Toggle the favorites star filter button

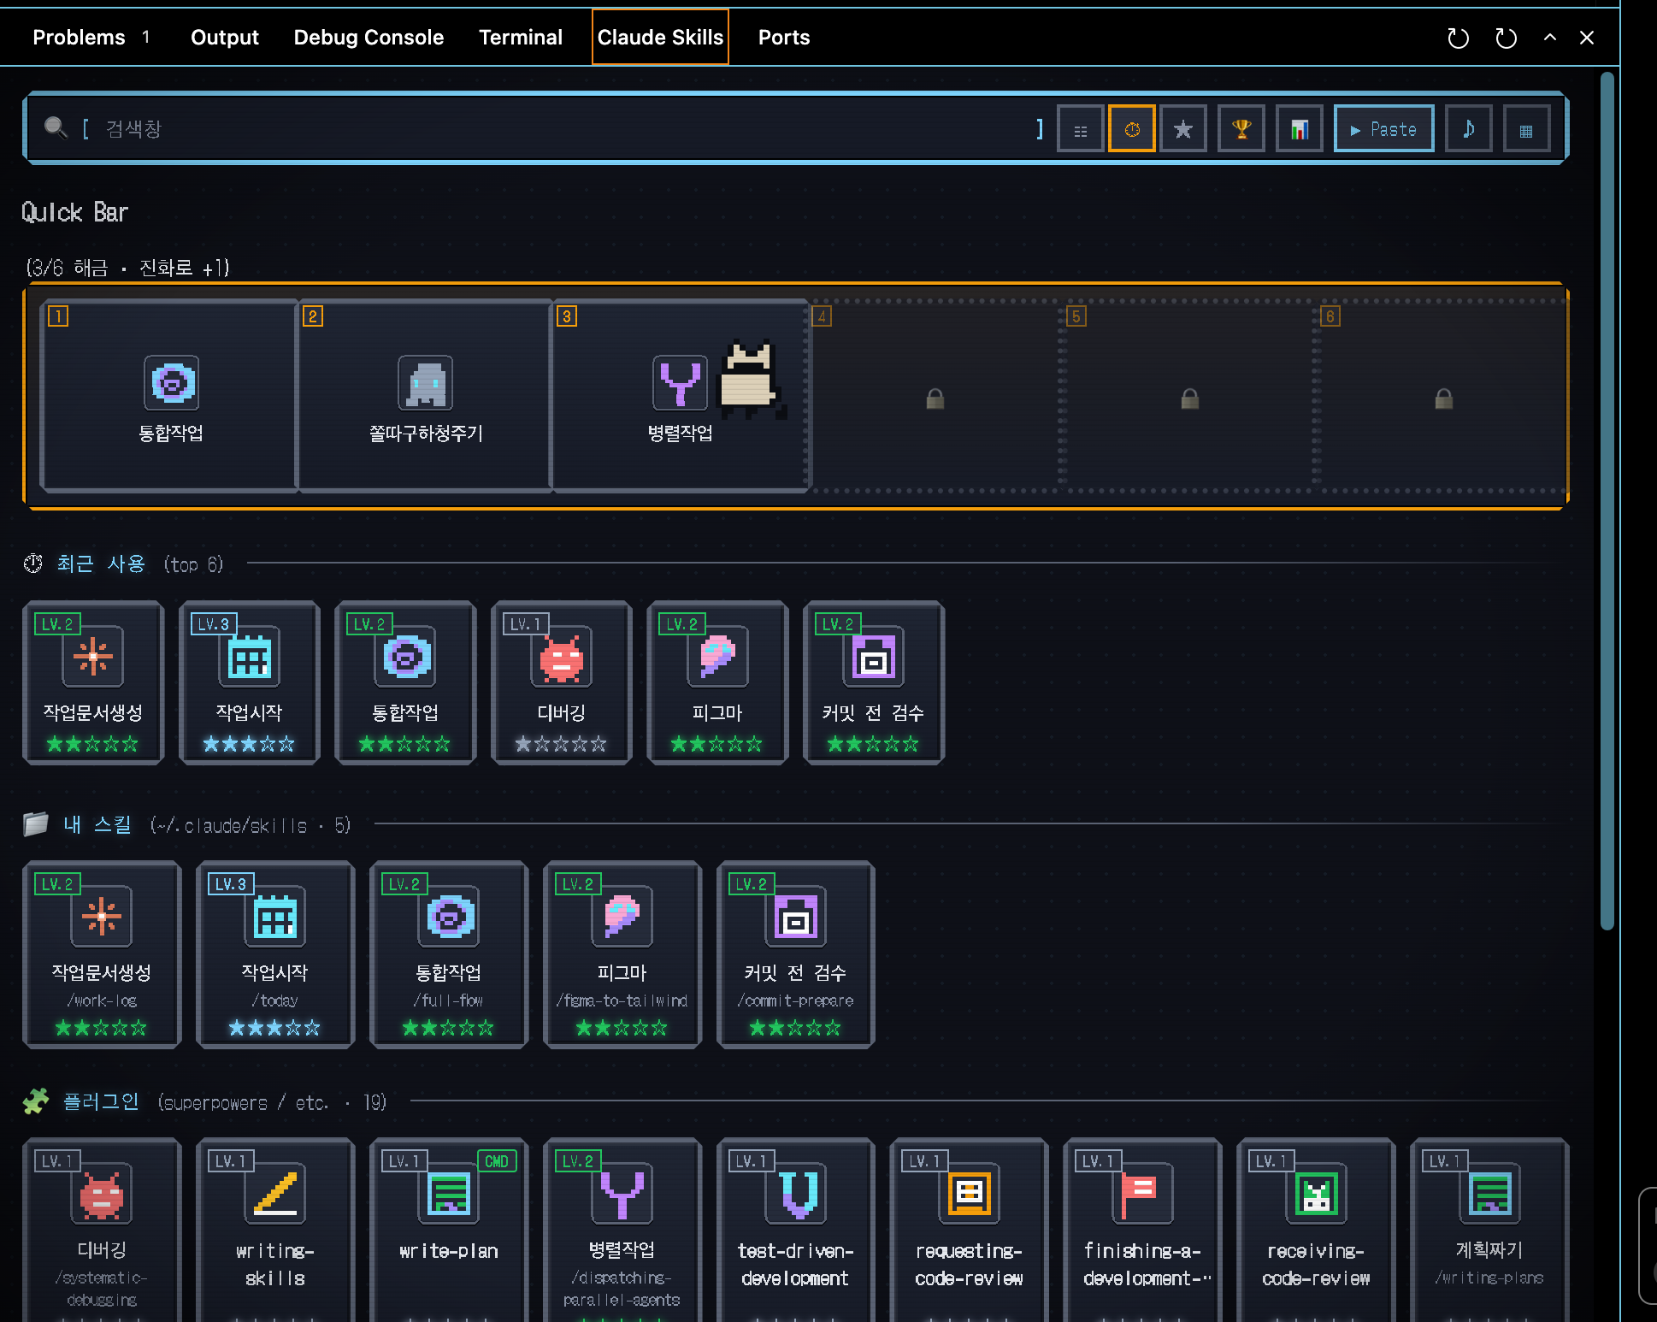pos(1183,129)
